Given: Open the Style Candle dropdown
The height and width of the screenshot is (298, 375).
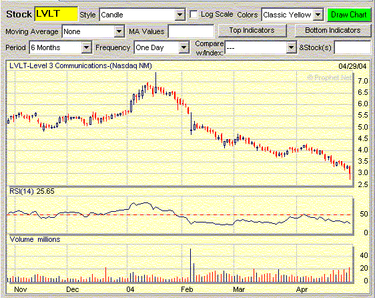Looking at the screenshot, I should click(x=142, y=15).
